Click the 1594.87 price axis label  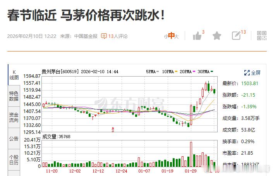click(x=32, y=76)
